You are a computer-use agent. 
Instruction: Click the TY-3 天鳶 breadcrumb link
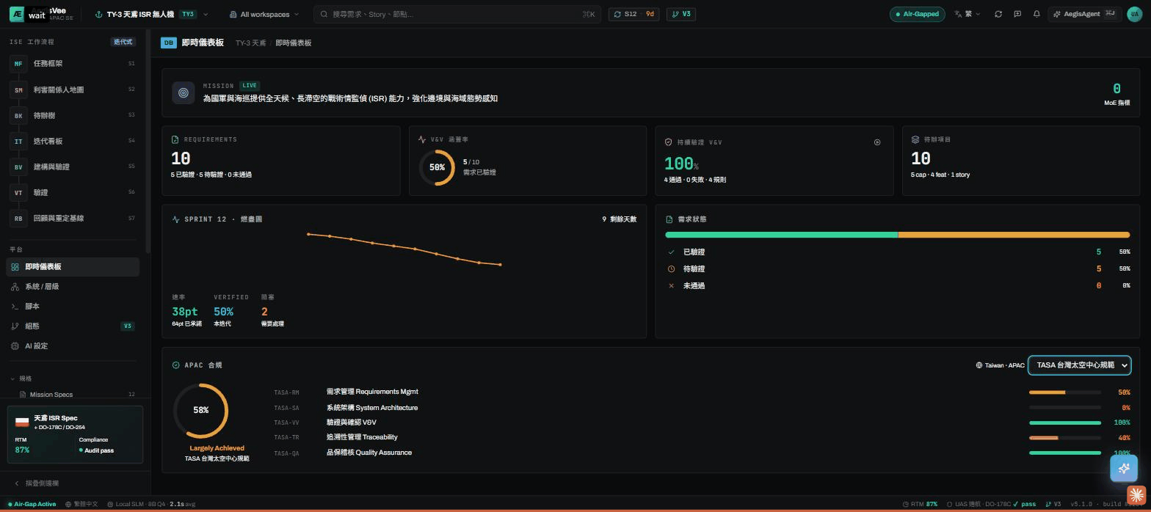[251, 43]
